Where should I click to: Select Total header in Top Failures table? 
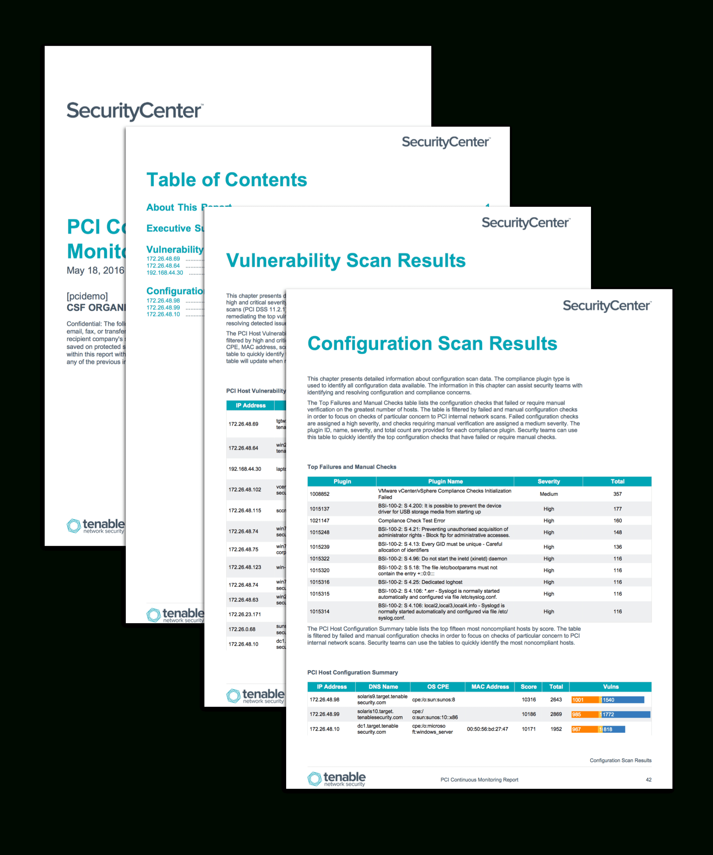[x=617, y=481]
